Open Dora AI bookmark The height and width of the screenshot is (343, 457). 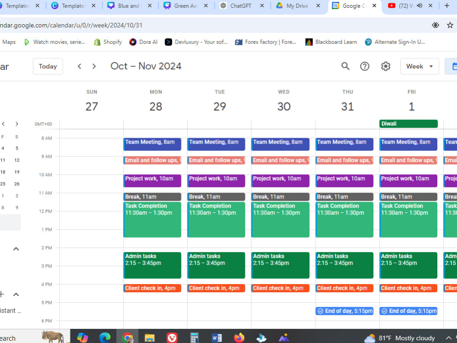coord(143,42)
